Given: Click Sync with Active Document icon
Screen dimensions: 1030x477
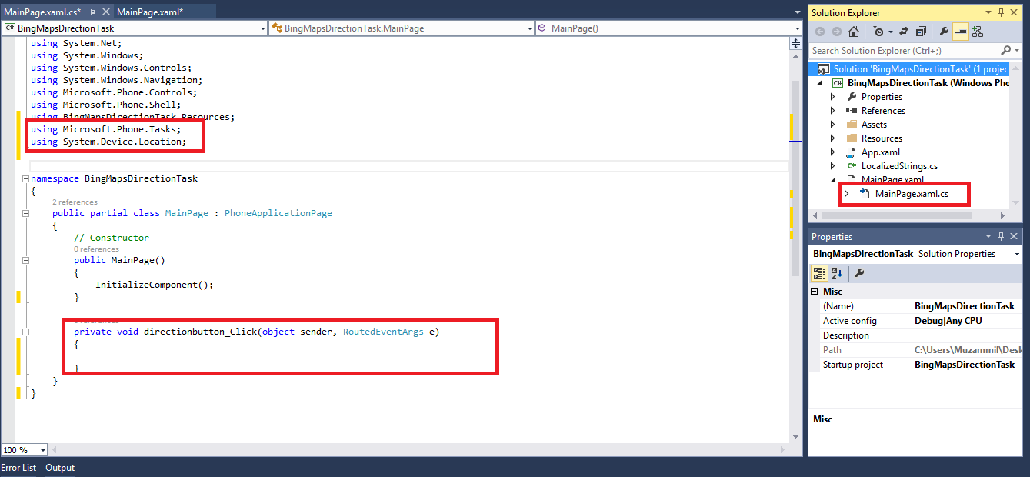Looking at the screenshot, I should (x=905, y=32).
